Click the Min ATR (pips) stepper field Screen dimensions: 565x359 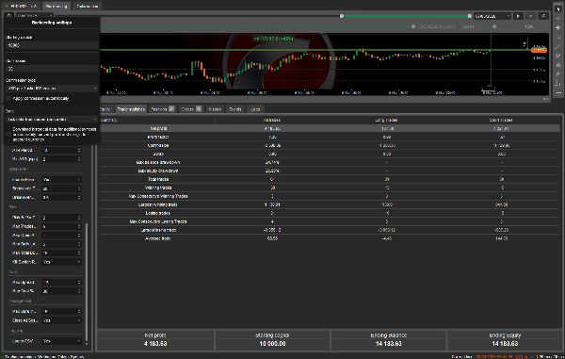click(x=61, y=159)
